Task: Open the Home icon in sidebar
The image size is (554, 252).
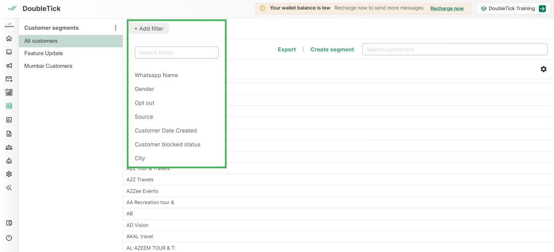Action: pyautogui.click(x=9, y=39)
